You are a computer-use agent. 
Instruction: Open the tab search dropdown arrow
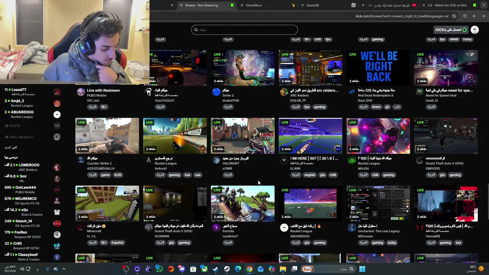point(483,5)
